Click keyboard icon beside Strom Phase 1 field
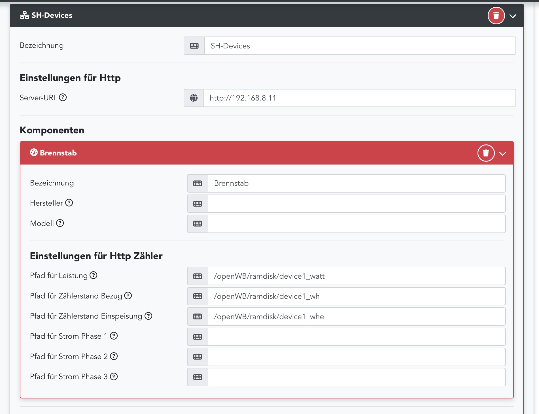 [198, 337]
